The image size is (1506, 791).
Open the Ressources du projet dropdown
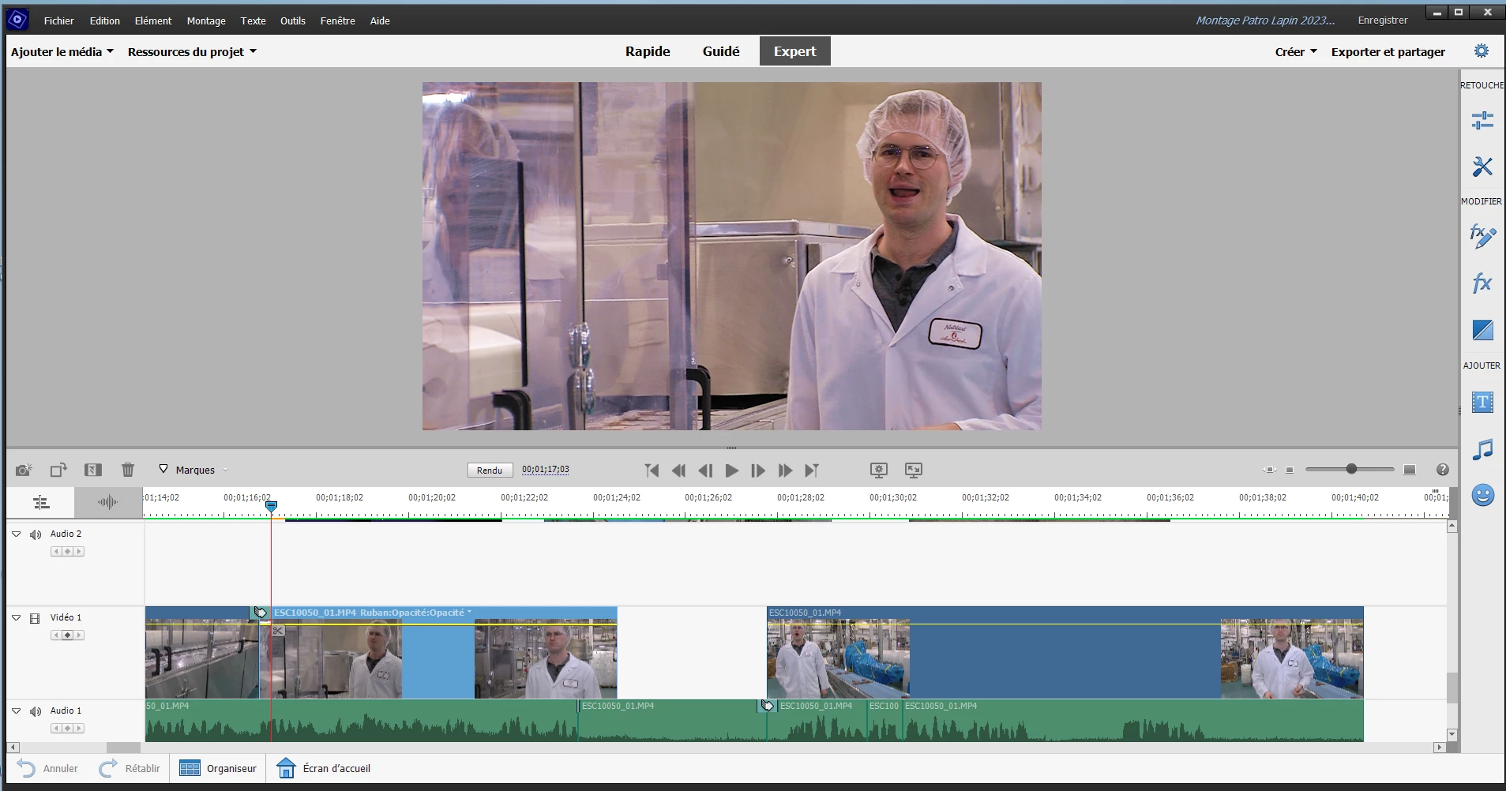pyautogui.click(x=192, y=52)
